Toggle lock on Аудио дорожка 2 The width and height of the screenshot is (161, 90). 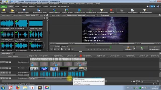click(x=10, y=78)
